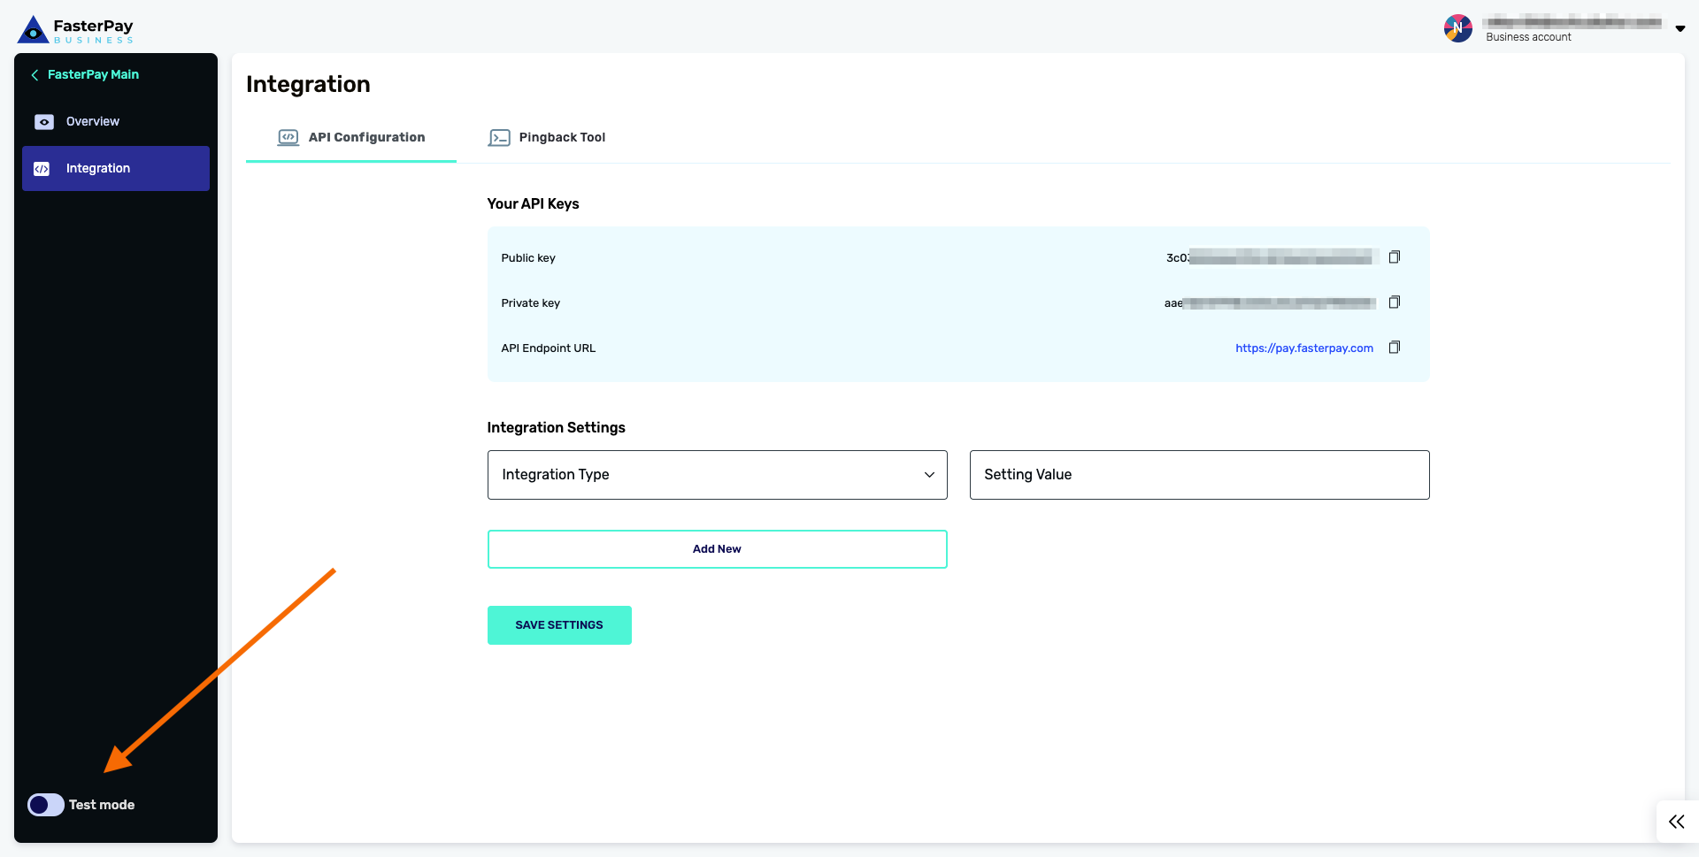Open the Business account dropdown arrow

coord(1680,28)
